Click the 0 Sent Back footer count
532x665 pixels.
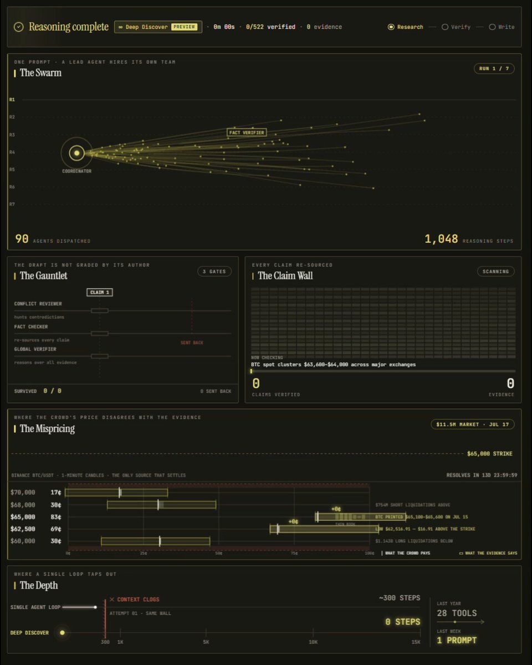pyautogui.click(x=216, y=391)
